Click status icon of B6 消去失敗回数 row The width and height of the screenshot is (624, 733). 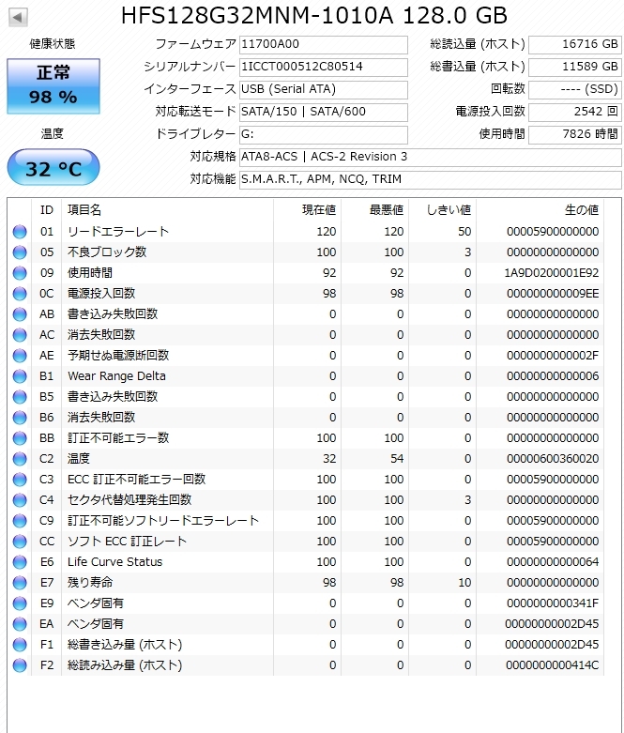tap(20, 418)
